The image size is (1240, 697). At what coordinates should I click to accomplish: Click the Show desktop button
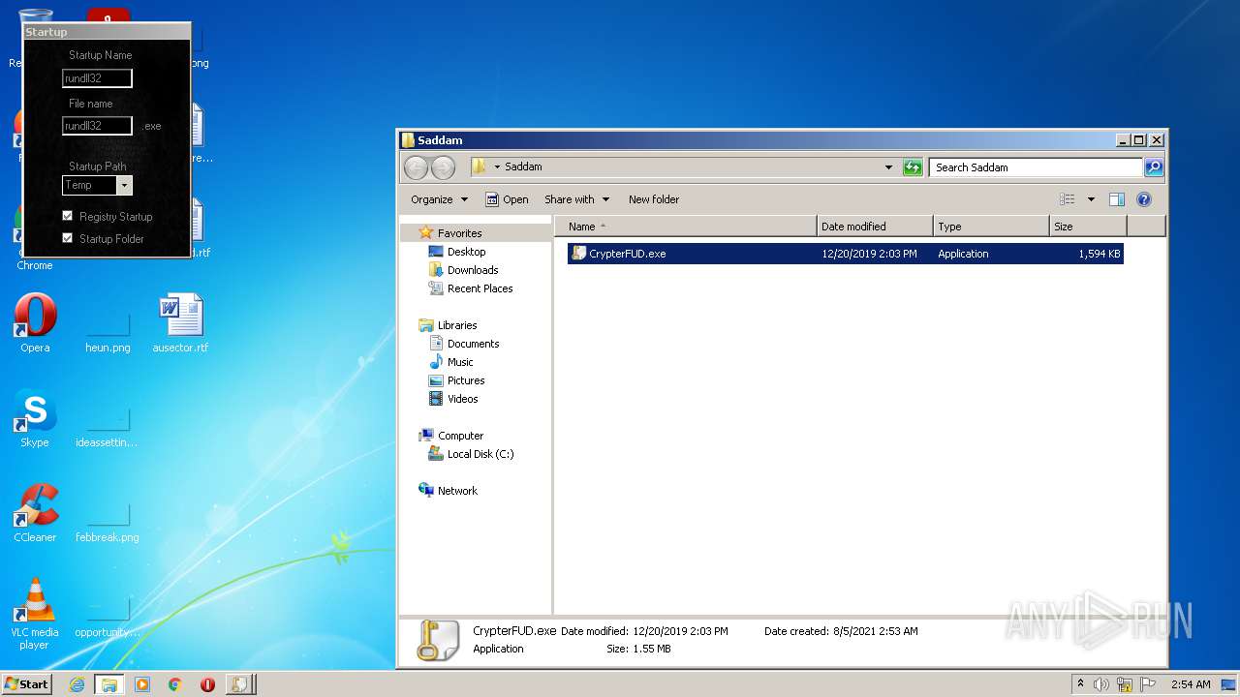[1228, 684]
